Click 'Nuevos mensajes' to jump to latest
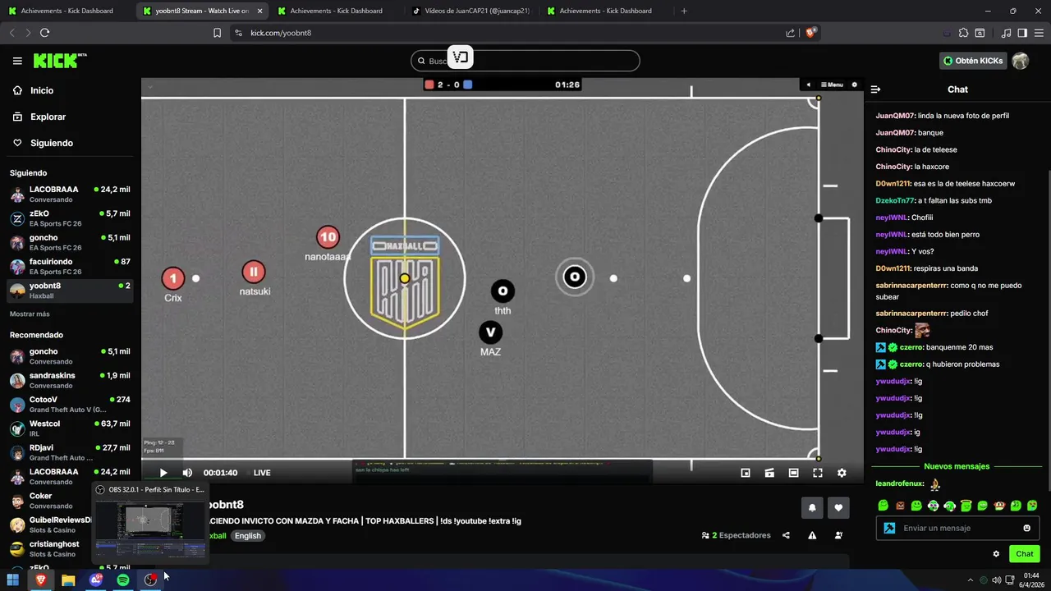The height and width of the screenshot is (591, 1051). coord(957,466)
